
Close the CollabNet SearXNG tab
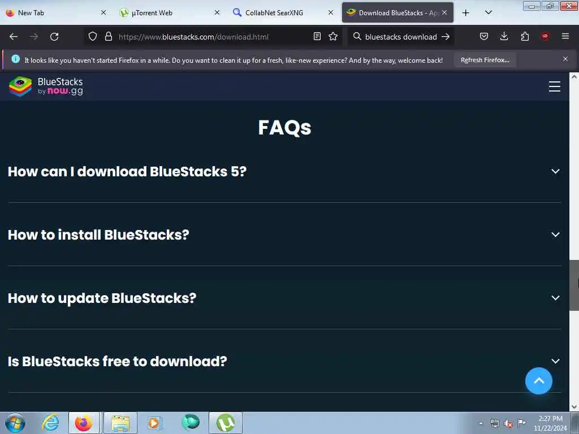point(331,12)
